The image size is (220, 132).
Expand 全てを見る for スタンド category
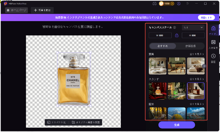(x=197, y=79)
